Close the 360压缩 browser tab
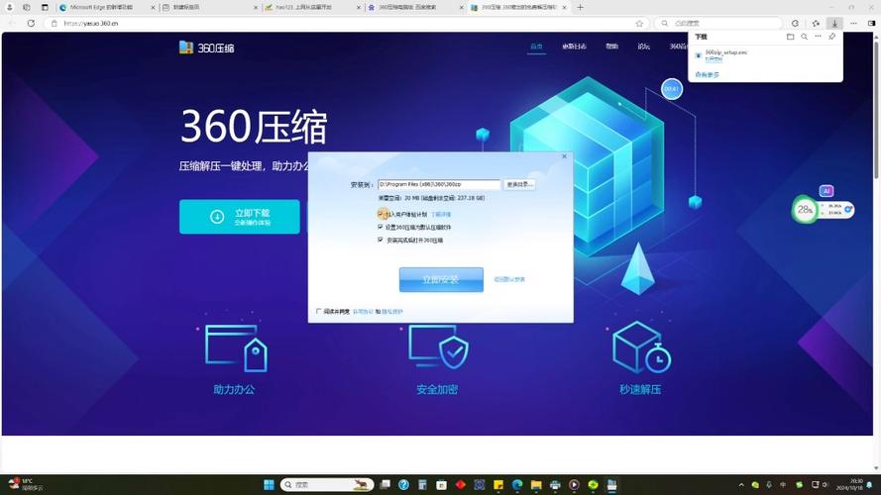 click(565, 7)
